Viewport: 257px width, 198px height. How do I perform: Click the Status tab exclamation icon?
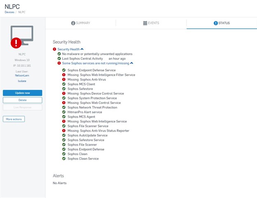216,23
